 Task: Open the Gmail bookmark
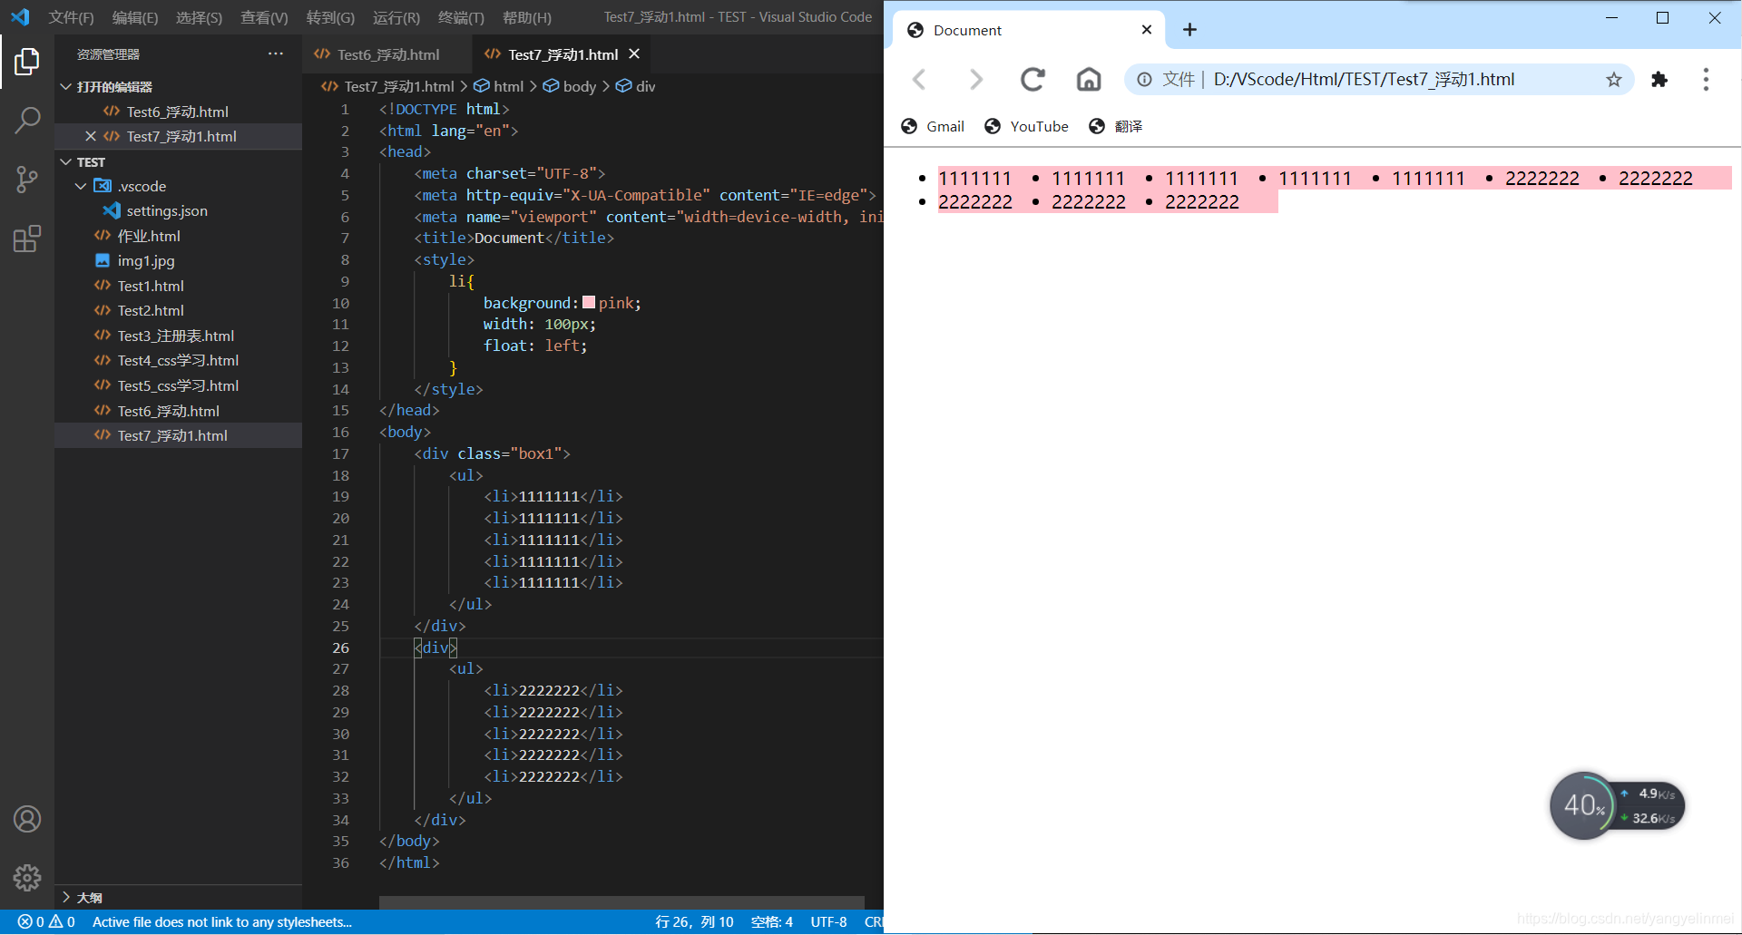pos(933,126)
